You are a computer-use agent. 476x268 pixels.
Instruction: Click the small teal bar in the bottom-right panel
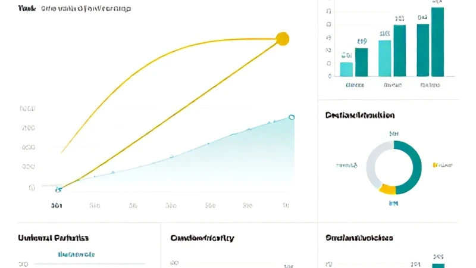click(438, 266)
